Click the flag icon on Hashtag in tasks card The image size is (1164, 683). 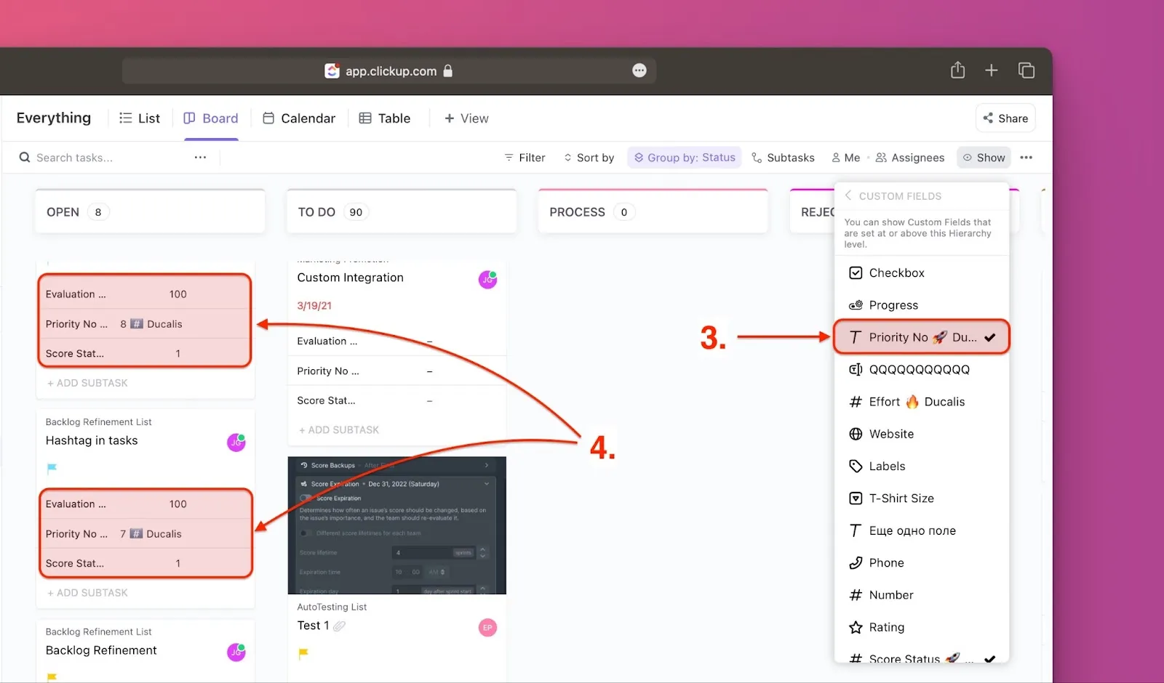[x=51, y=469]
